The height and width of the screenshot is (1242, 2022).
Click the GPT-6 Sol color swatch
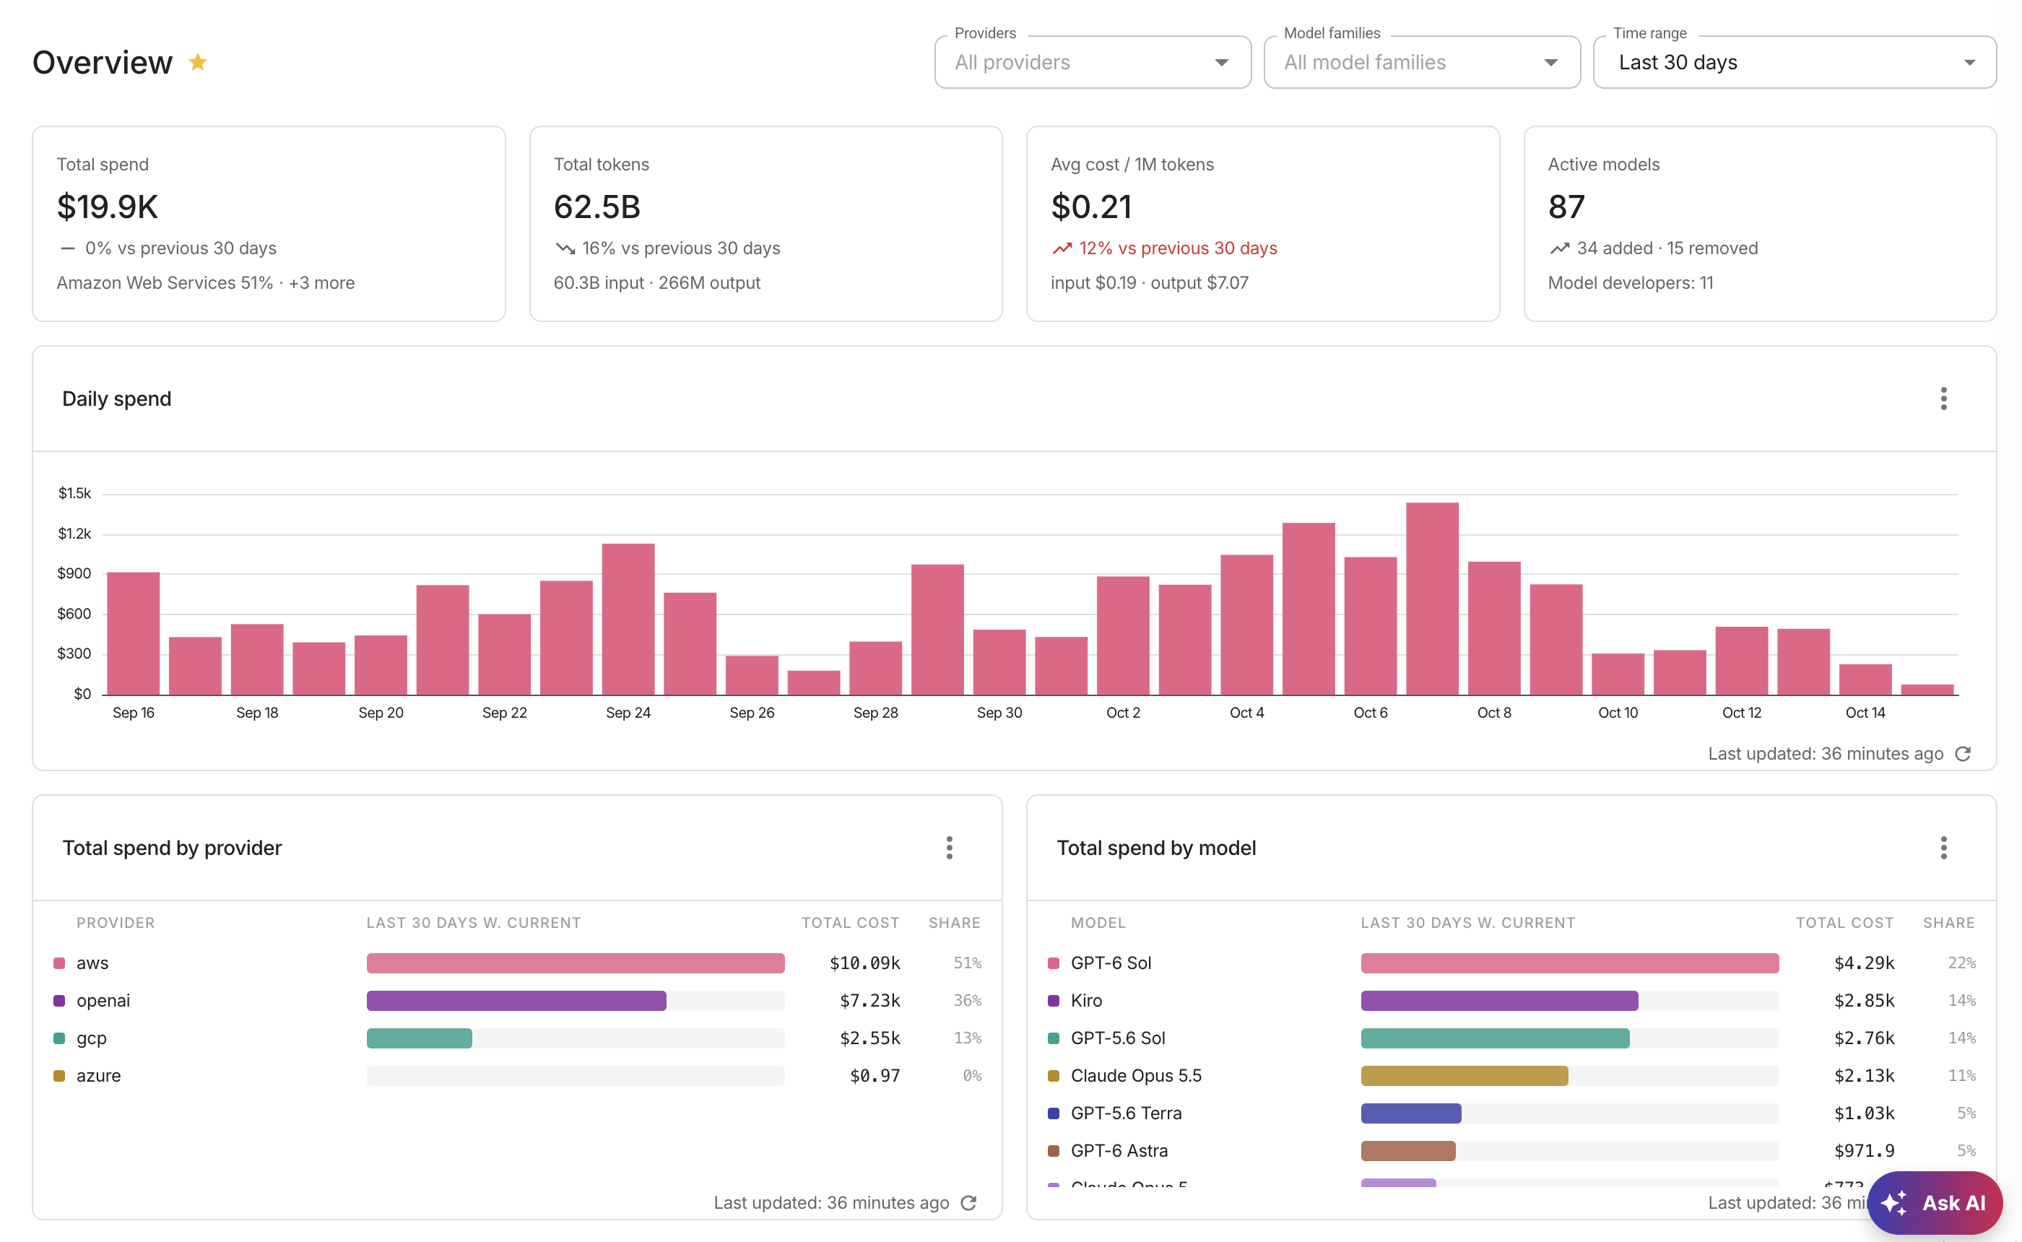tap(1054, 963)
